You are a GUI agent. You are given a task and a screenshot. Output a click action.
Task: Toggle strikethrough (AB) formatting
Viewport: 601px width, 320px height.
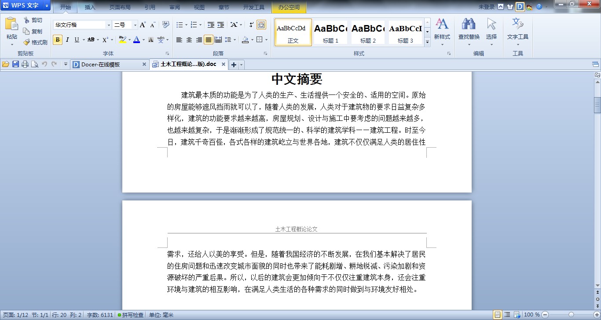[x=91, y=40]
